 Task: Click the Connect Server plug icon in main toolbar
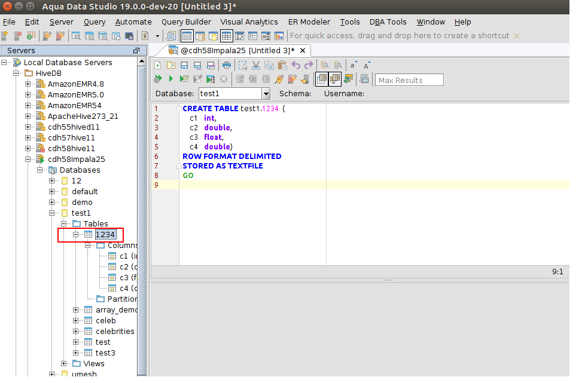pos(47,36)
